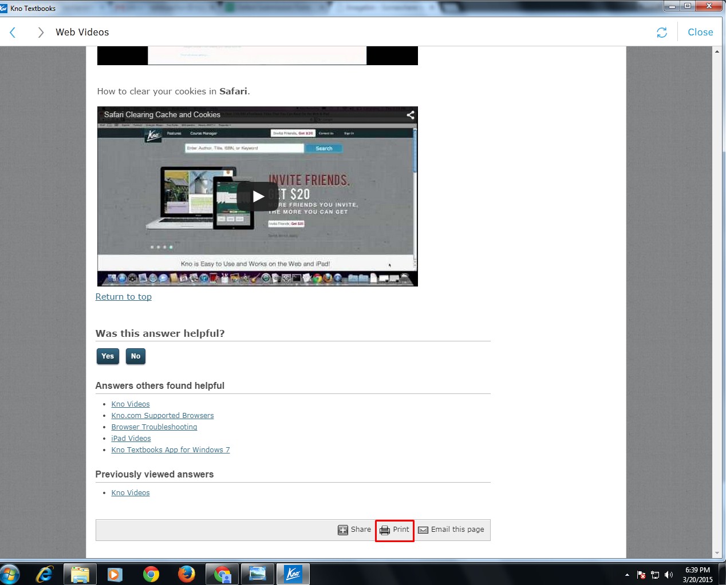Open network status tray icon

tap(655, 575)
